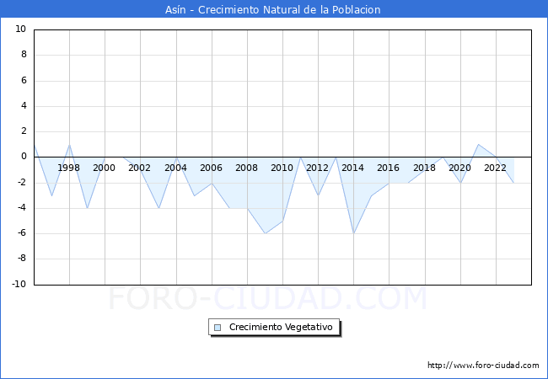Click the y-axis value 10
This screenshot has height=379, width=548.
(20, 29)
